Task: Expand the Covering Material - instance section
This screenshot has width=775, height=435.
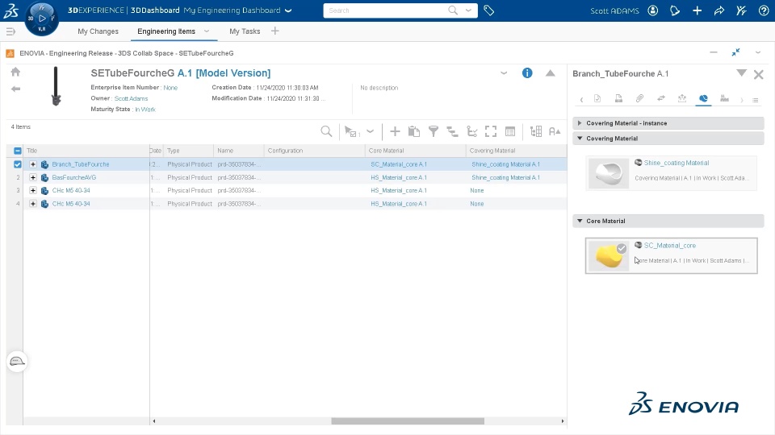Action: (580, 122)
